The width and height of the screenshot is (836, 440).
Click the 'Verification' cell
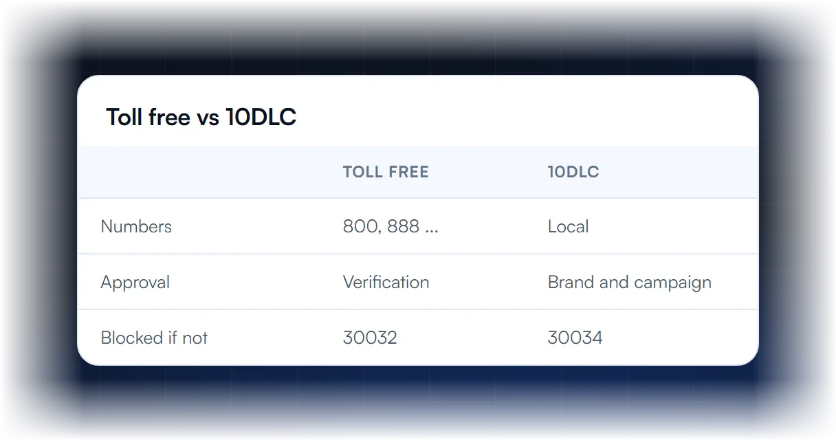pyautogui.click(x=386, y=283)
